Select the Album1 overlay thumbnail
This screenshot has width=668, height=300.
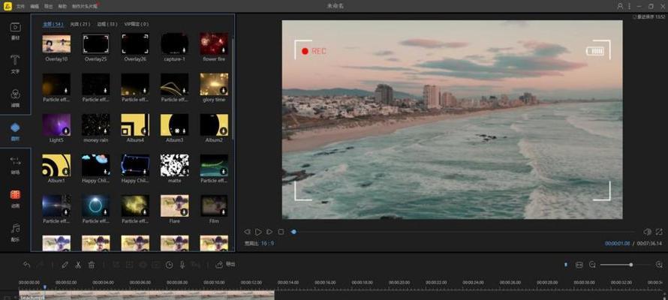[x=56, y=165]
